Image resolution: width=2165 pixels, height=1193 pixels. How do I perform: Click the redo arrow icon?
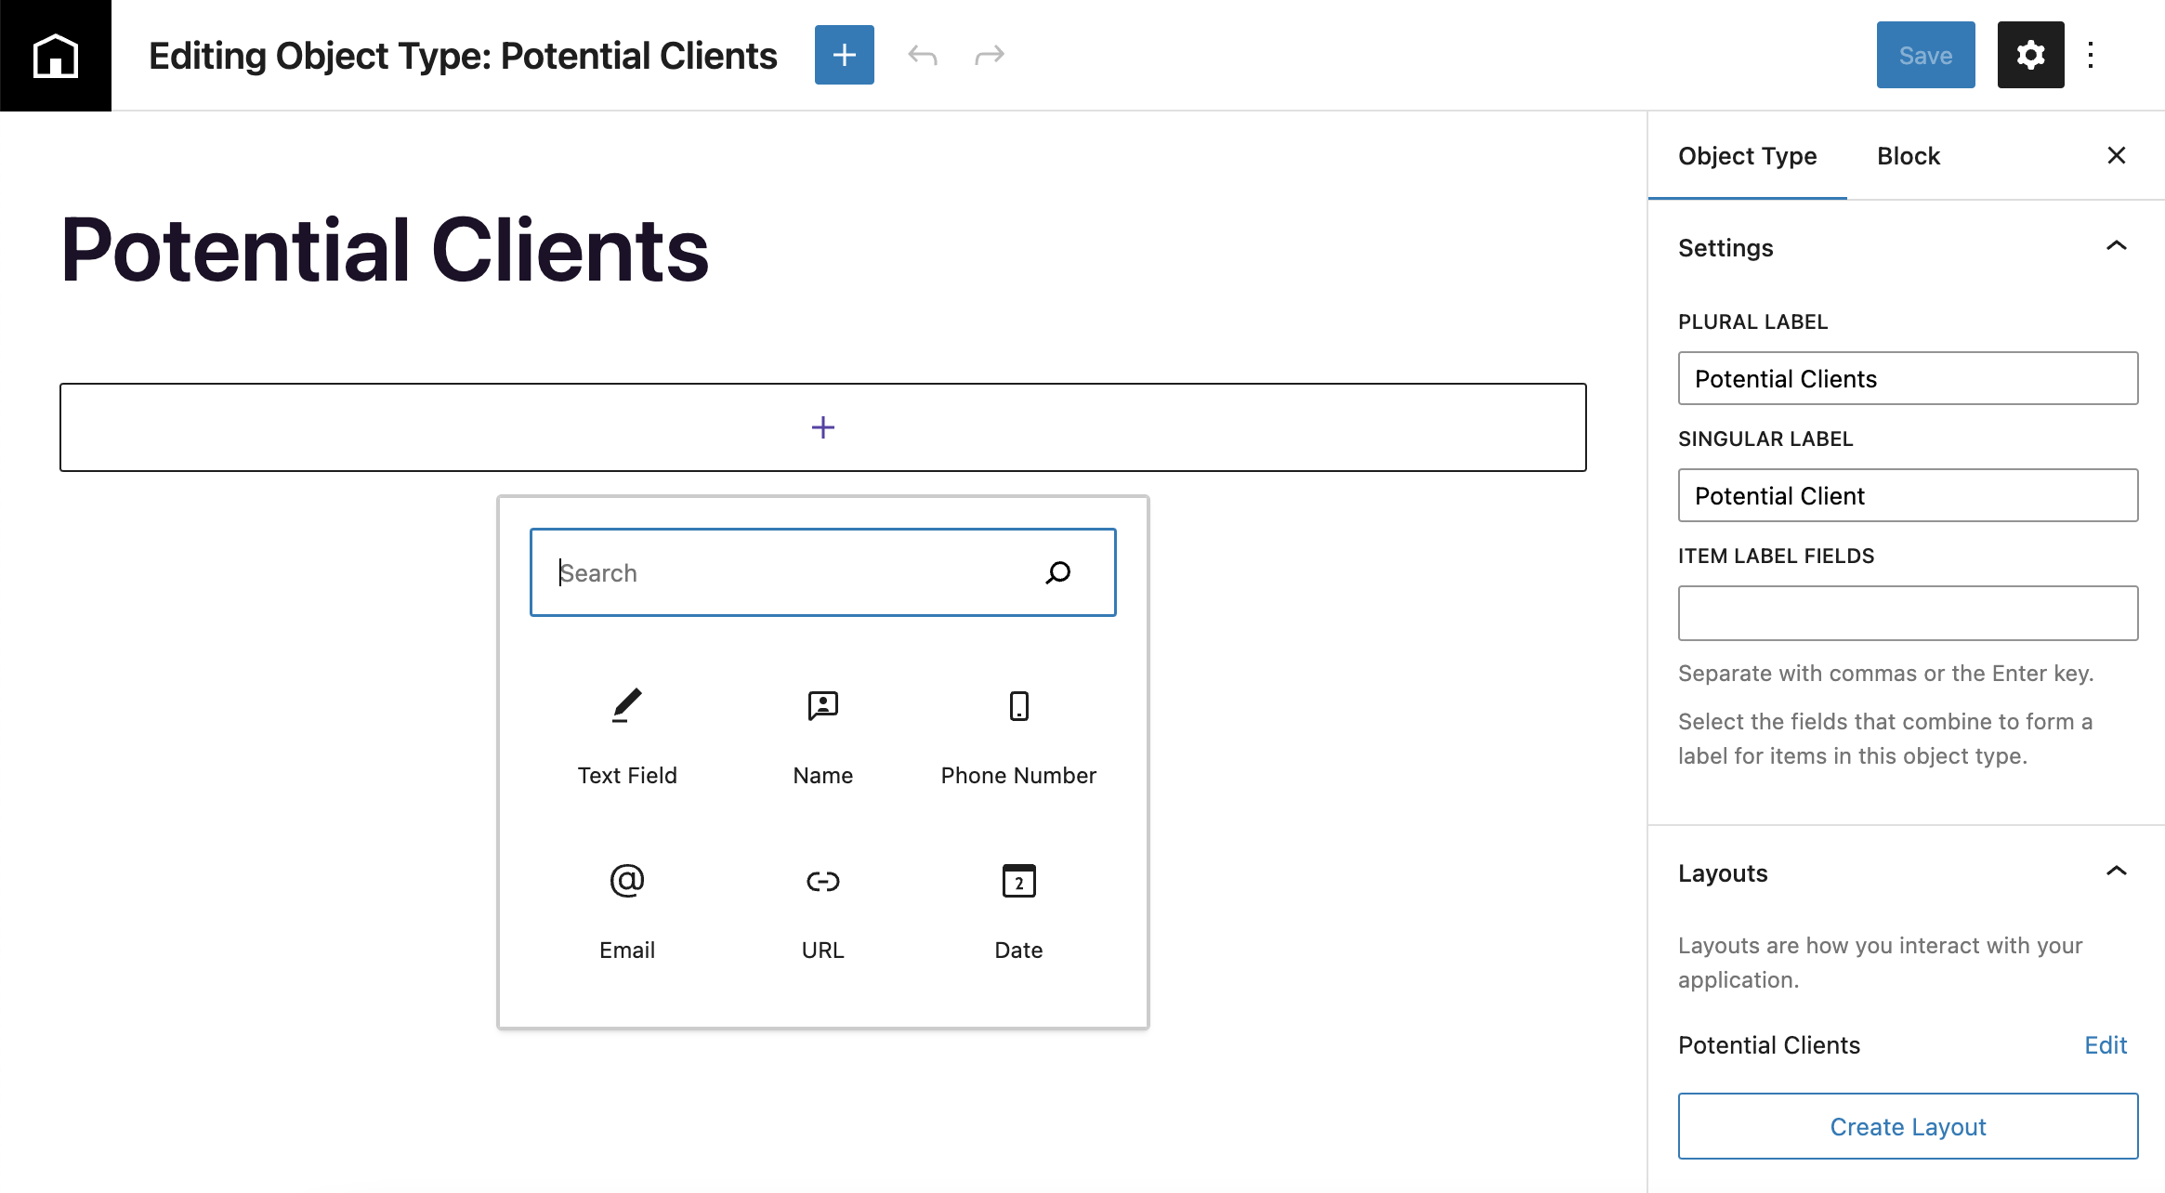989,55
